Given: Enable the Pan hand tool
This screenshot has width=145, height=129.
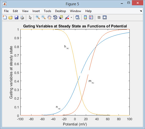Looking at the screenshot, I should 49,17.
